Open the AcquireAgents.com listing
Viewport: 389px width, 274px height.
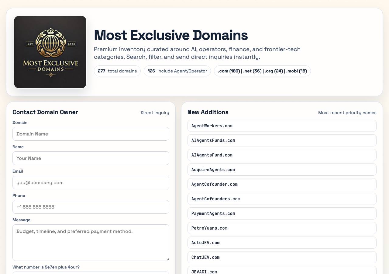(282, 170)
